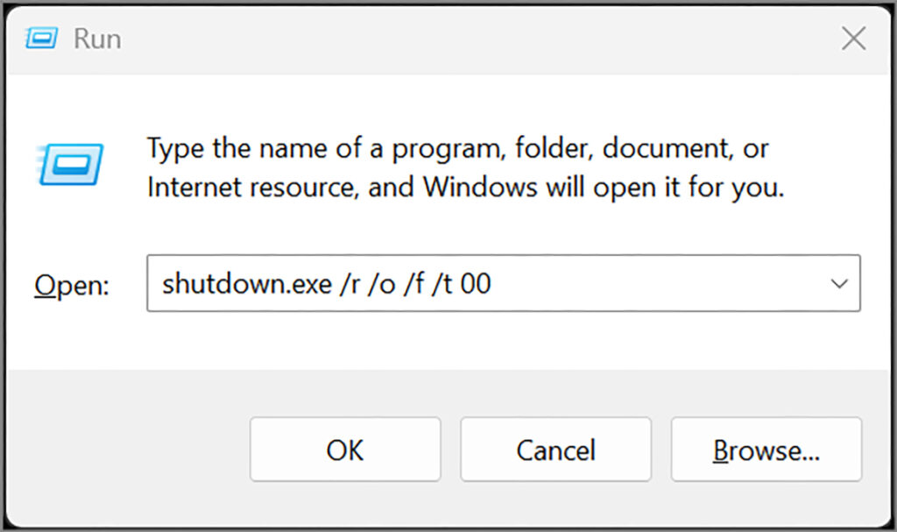Click the "/f" switch in command text

pos(413,283)
